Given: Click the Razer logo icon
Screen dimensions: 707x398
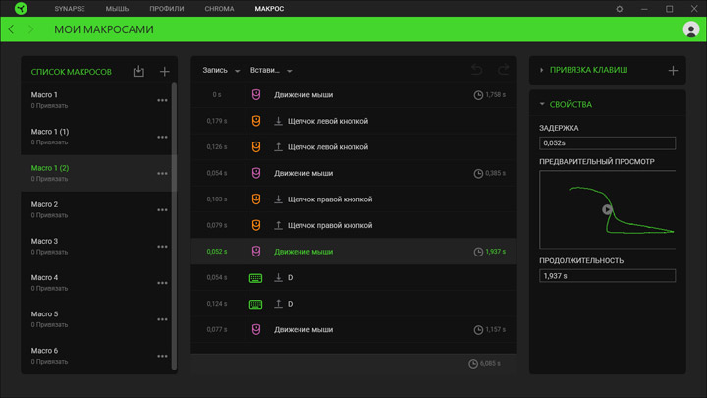Looking at the screenshot, I should pyautogui.click(x=21, y=8).
